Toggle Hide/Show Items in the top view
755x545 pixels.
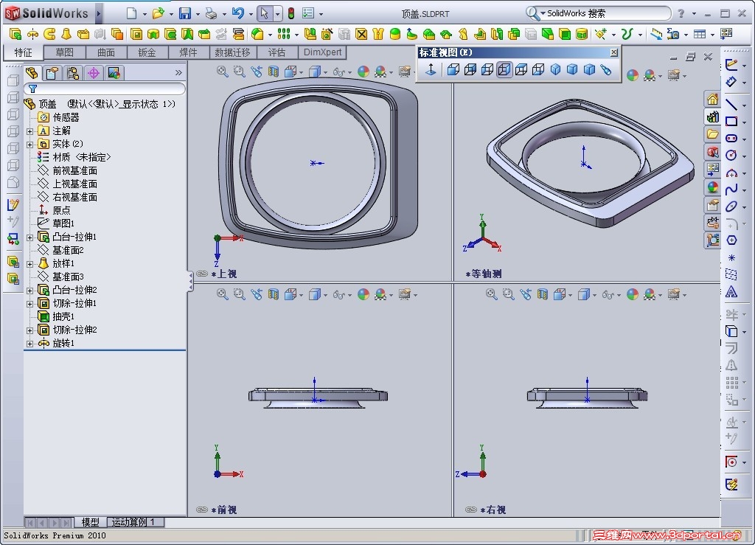[x=339, y=72]
